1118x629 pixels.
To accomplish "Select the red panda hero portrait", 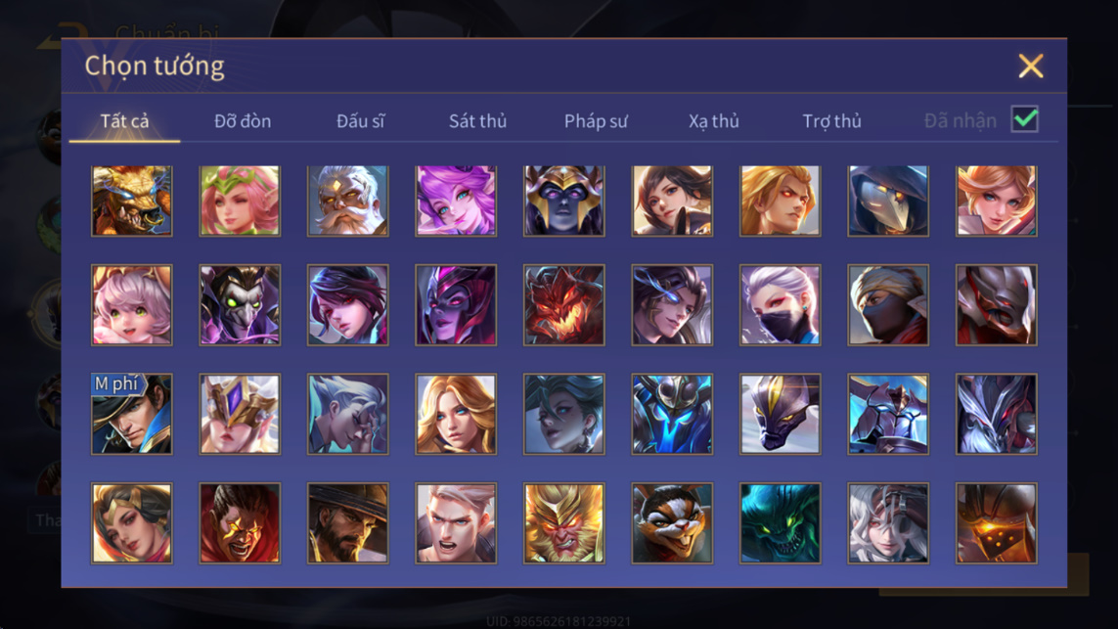I will pos(672,523).
